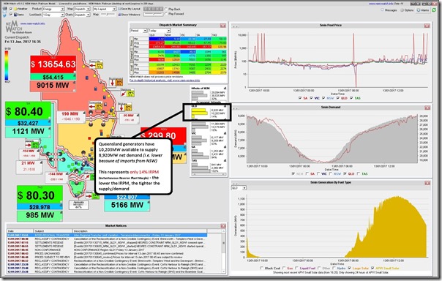This screenshot has width=442, height=281.
Task: Open the My Layout dropdown
Action: [x=105, y=9]
